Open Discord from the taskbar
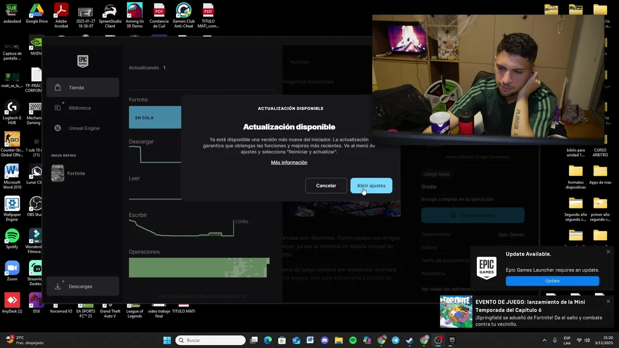 click(x=324, y=340)
